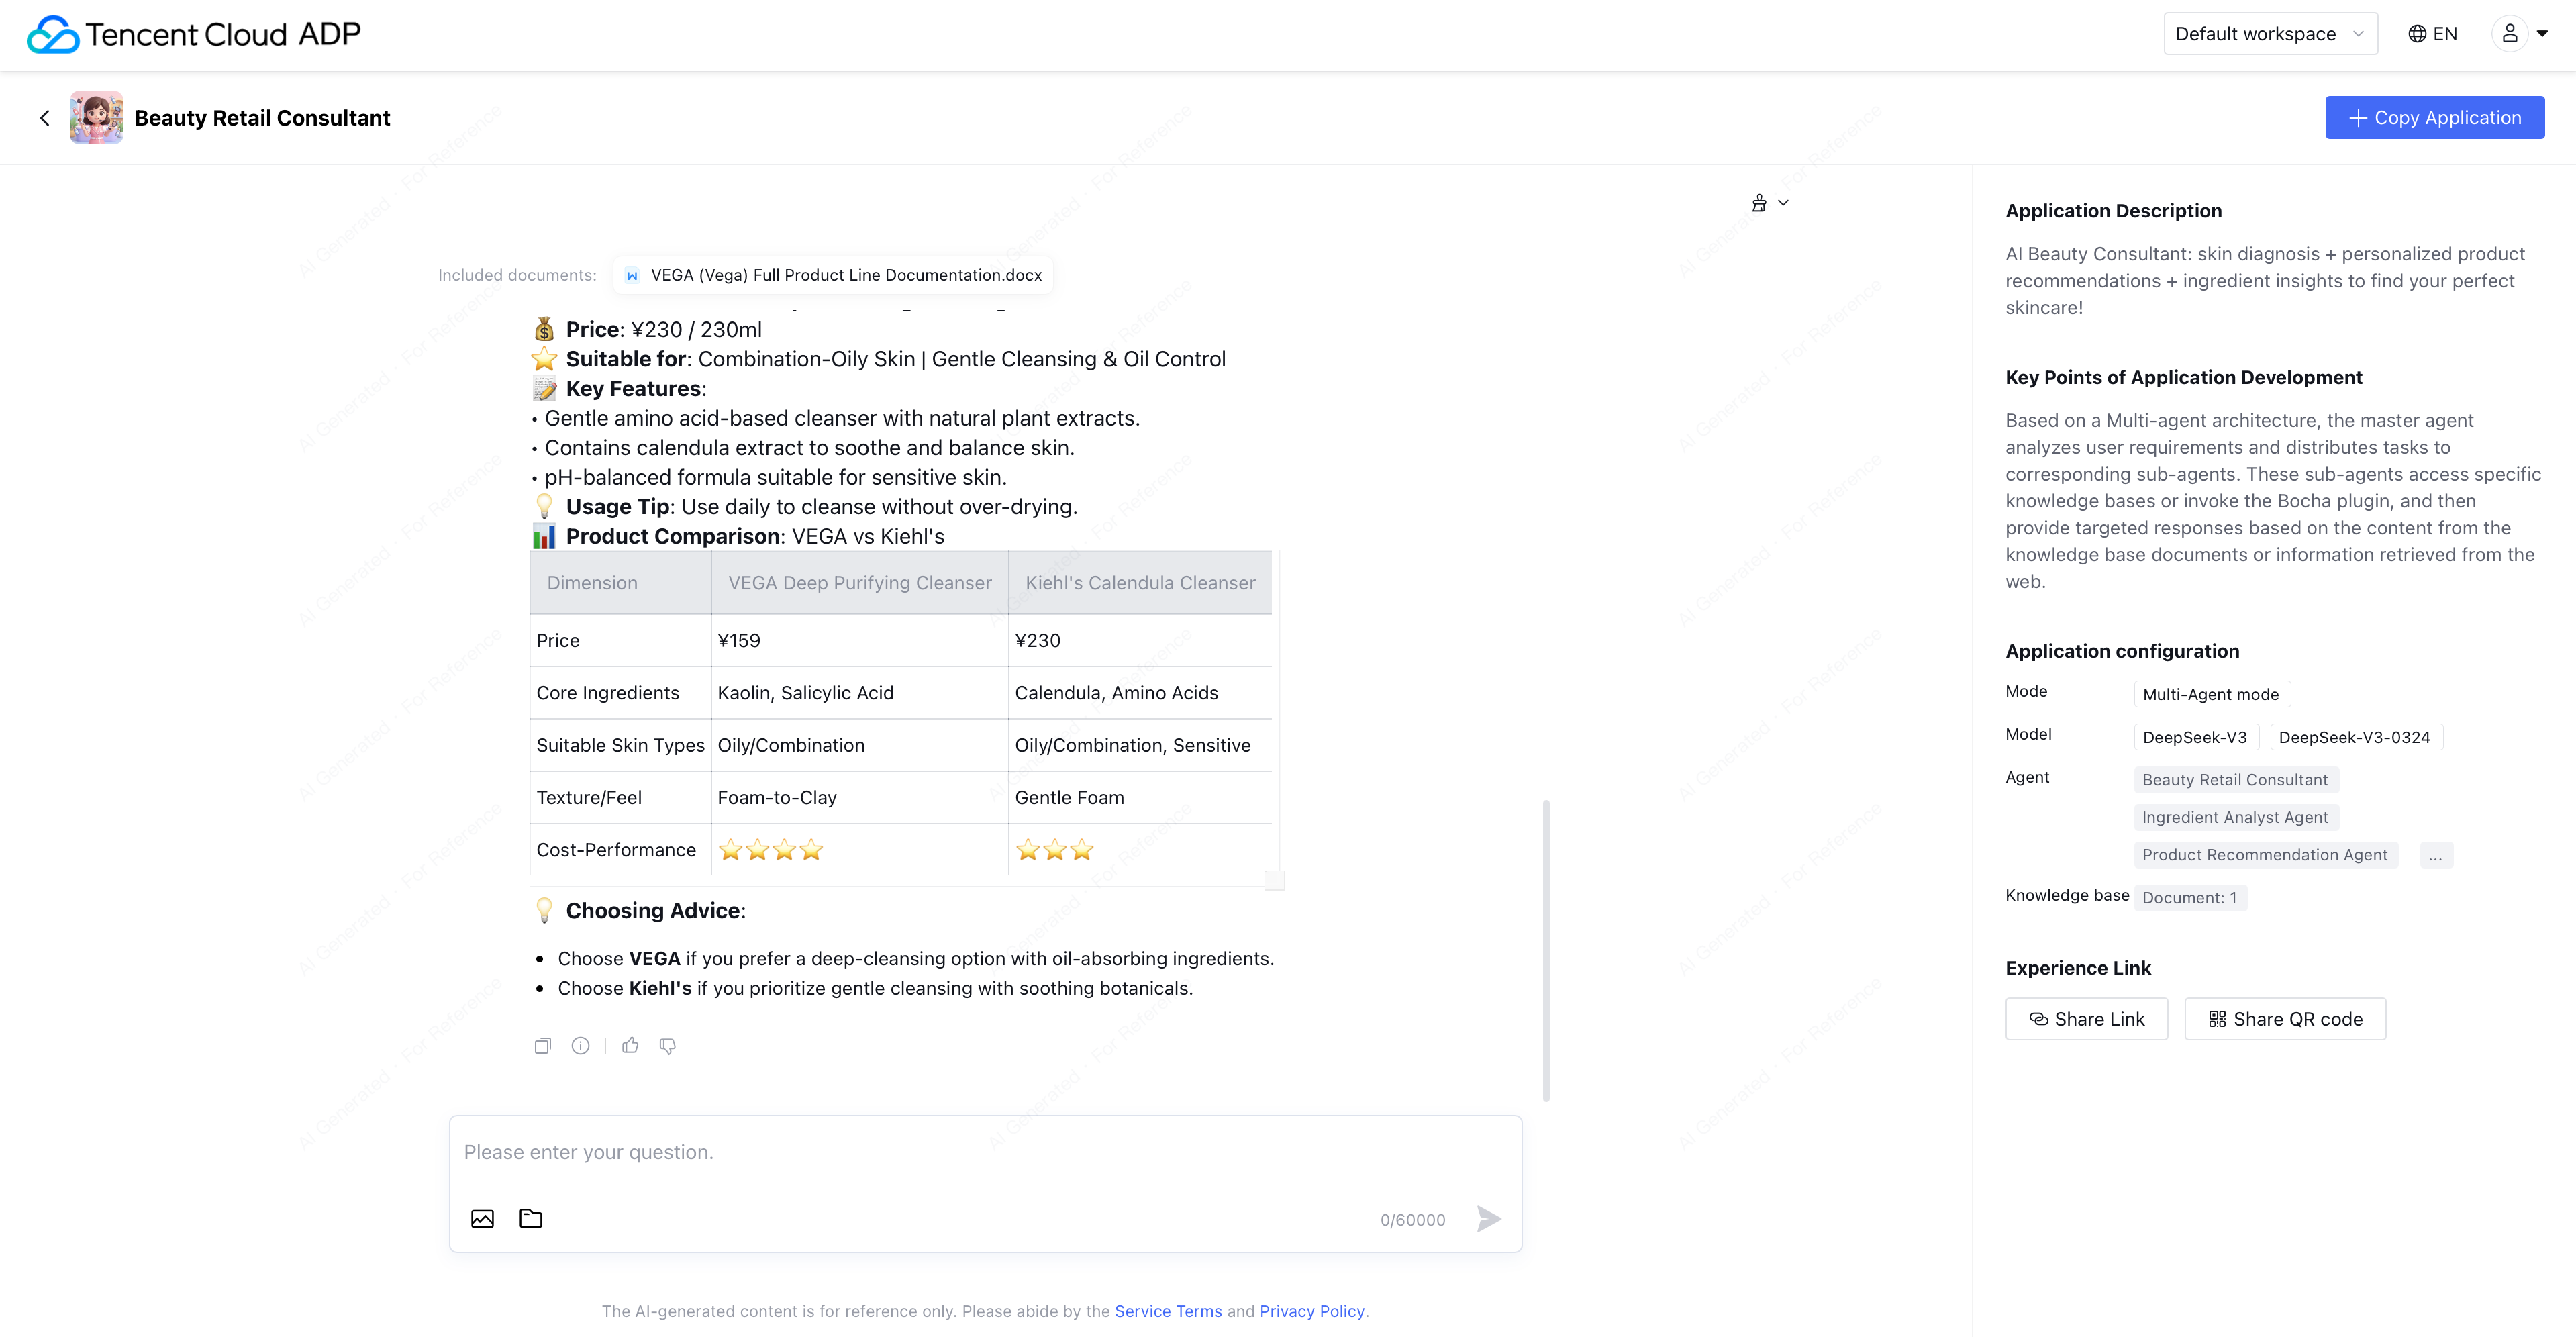
Task: Open the Default workspace dropdown
Action: [2269, 34]
